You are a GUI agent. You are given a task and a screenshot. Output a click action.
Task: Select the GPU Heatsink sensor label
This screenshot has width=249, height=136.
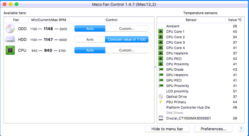click(x=177, y=75)
